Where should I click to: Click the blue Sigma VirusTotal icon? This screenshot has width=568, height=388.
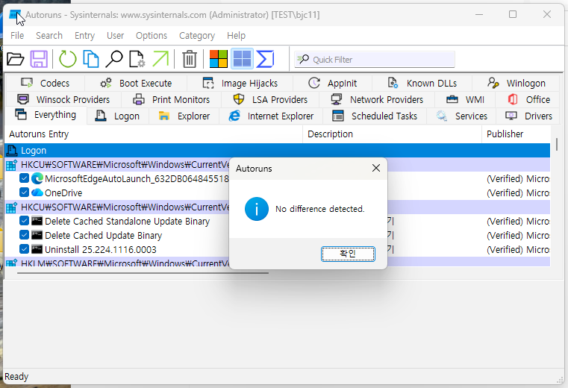[x=265, y=59]
